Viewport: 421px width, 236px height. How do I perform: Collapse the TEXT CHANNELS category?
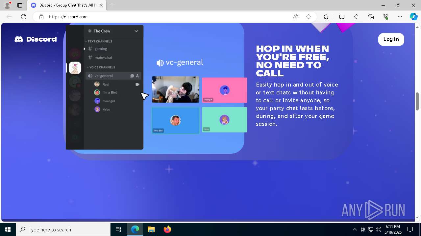click(98, 41)
